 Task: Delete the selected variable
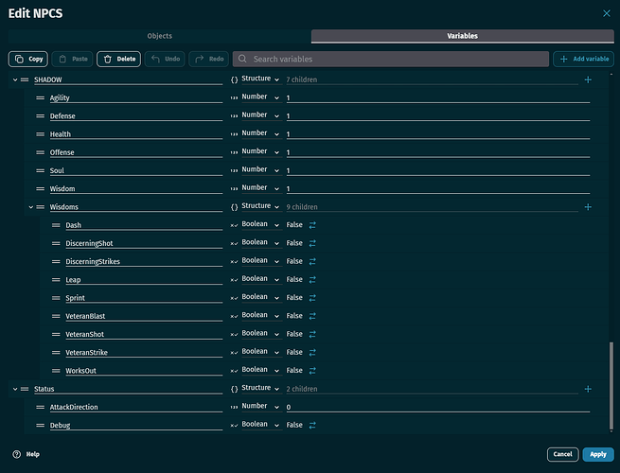tap(118, 59)
